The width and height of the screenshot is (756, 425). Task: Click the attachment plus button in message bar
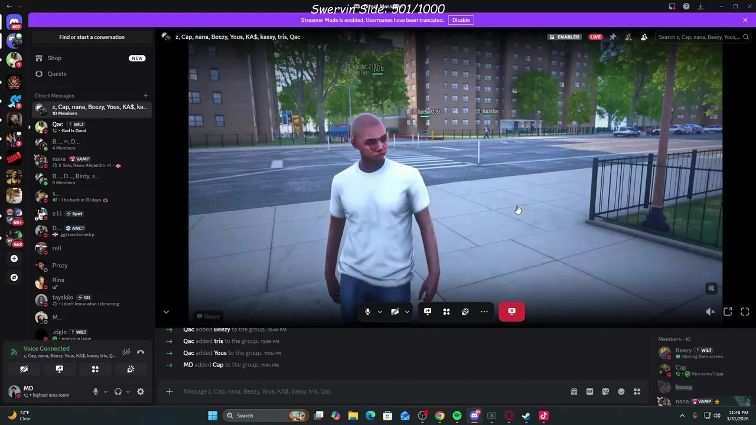(x=169, y=391)
